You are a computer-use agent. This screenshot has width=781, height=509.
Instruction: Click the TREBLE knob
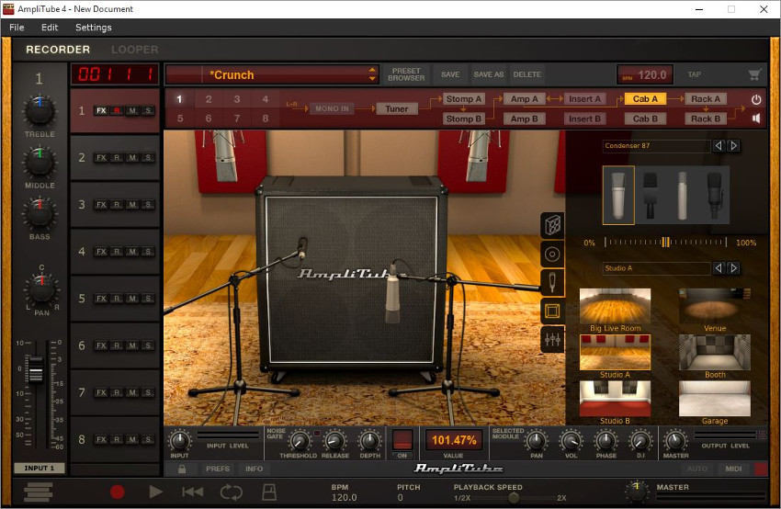pos(40,110)
